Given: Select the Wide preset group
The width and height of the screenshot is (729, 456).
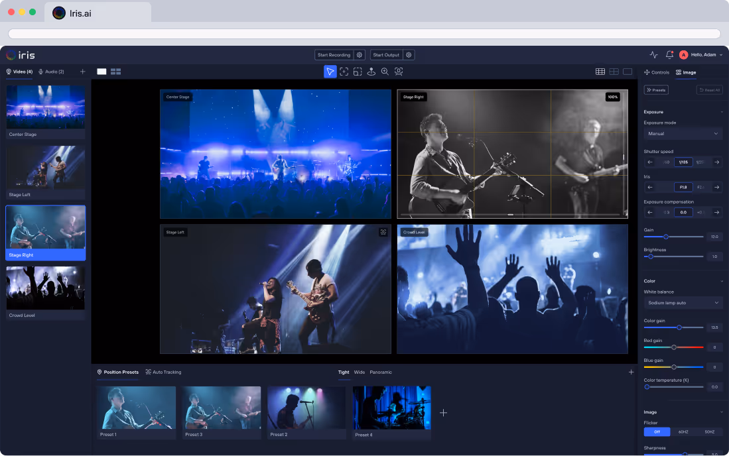Looking at the screenshot, I should [360, 372].
